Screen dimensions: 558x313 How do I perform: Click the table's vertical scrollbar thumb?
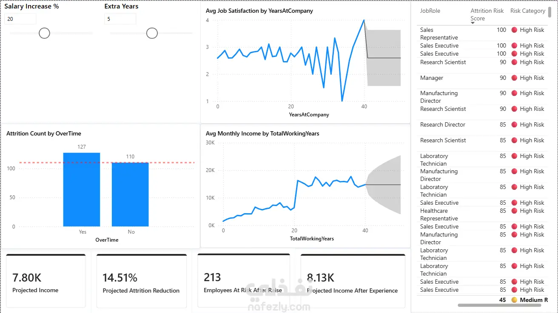[x=549, y=11]
